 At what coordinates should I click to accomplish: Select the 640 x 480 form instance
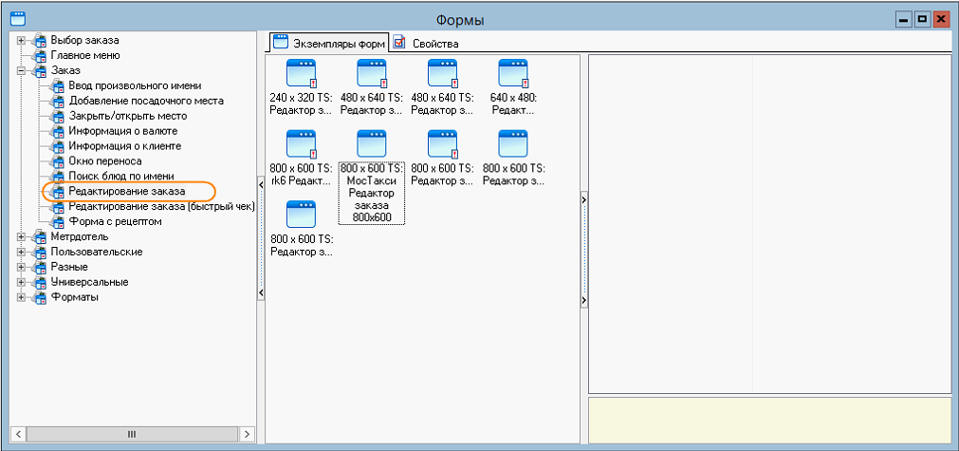pyautogui.click(x=513, y=74)
